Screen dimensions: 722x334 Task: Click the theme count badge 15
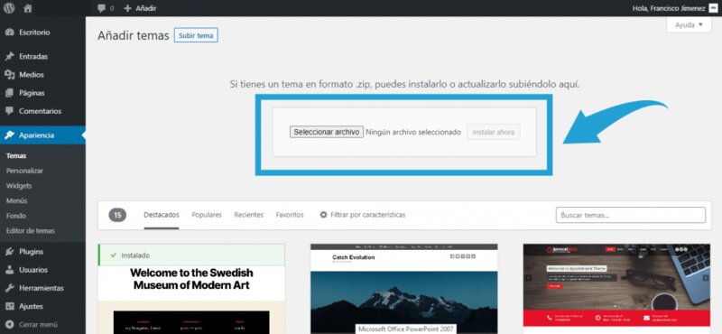point(117,215)
